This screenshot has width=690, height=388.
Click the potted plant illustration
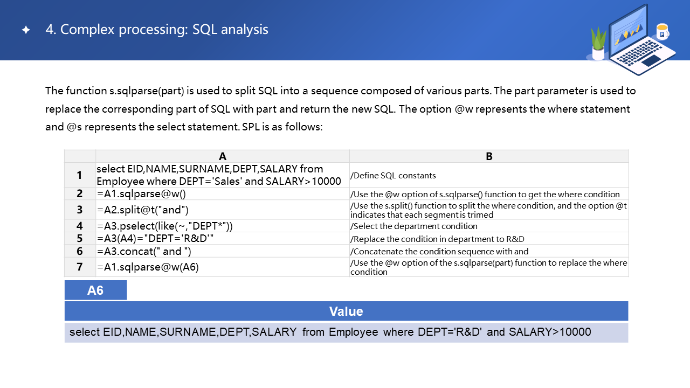click(598, 44)
